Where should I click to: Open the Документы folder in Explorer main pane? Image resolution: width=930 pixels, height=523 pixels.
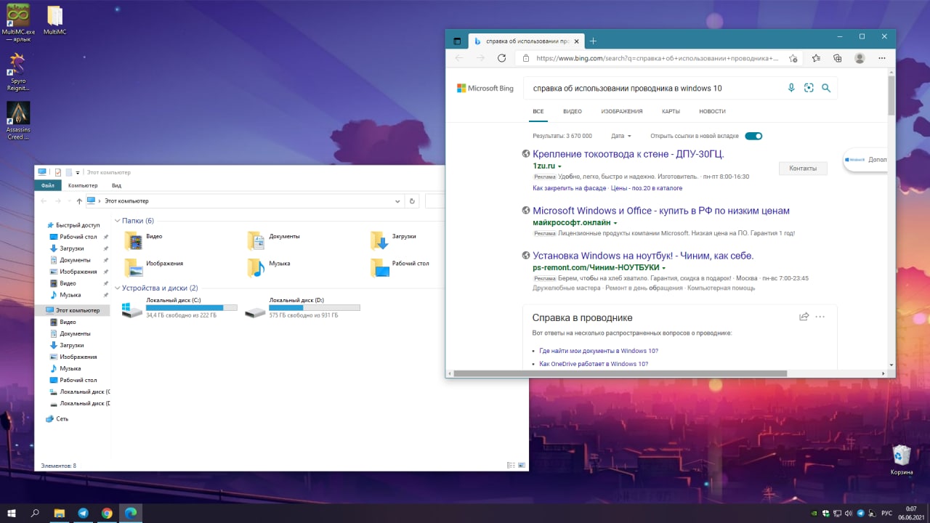point(273,240)
